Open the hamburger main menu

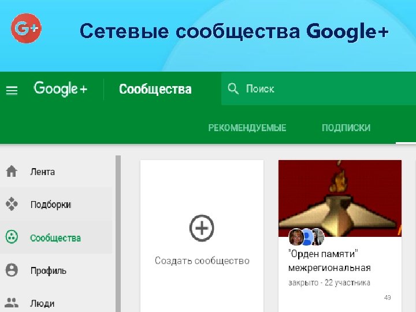12,91
